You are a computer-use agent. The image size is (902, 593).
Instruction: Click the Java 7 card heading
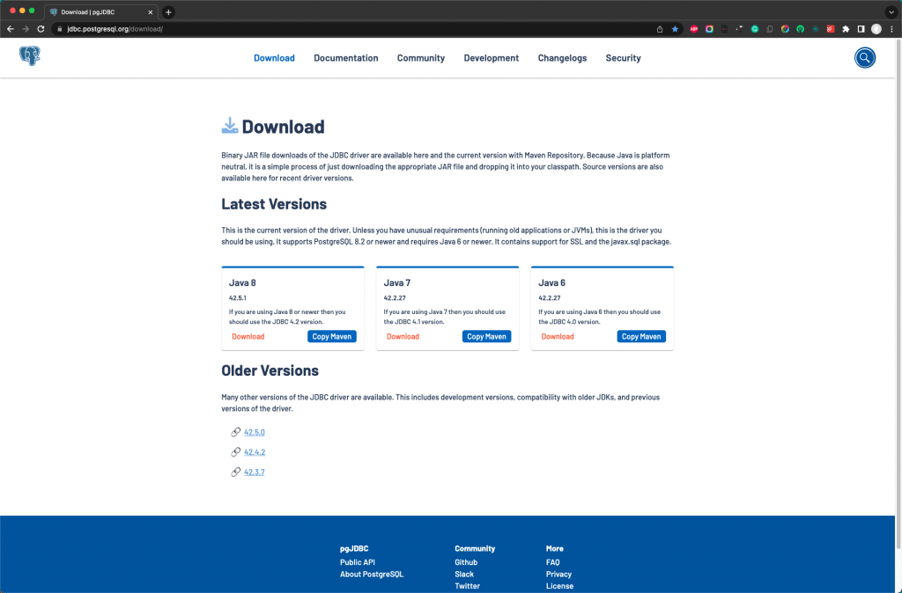pyautogui.click(x=397, y=282)
